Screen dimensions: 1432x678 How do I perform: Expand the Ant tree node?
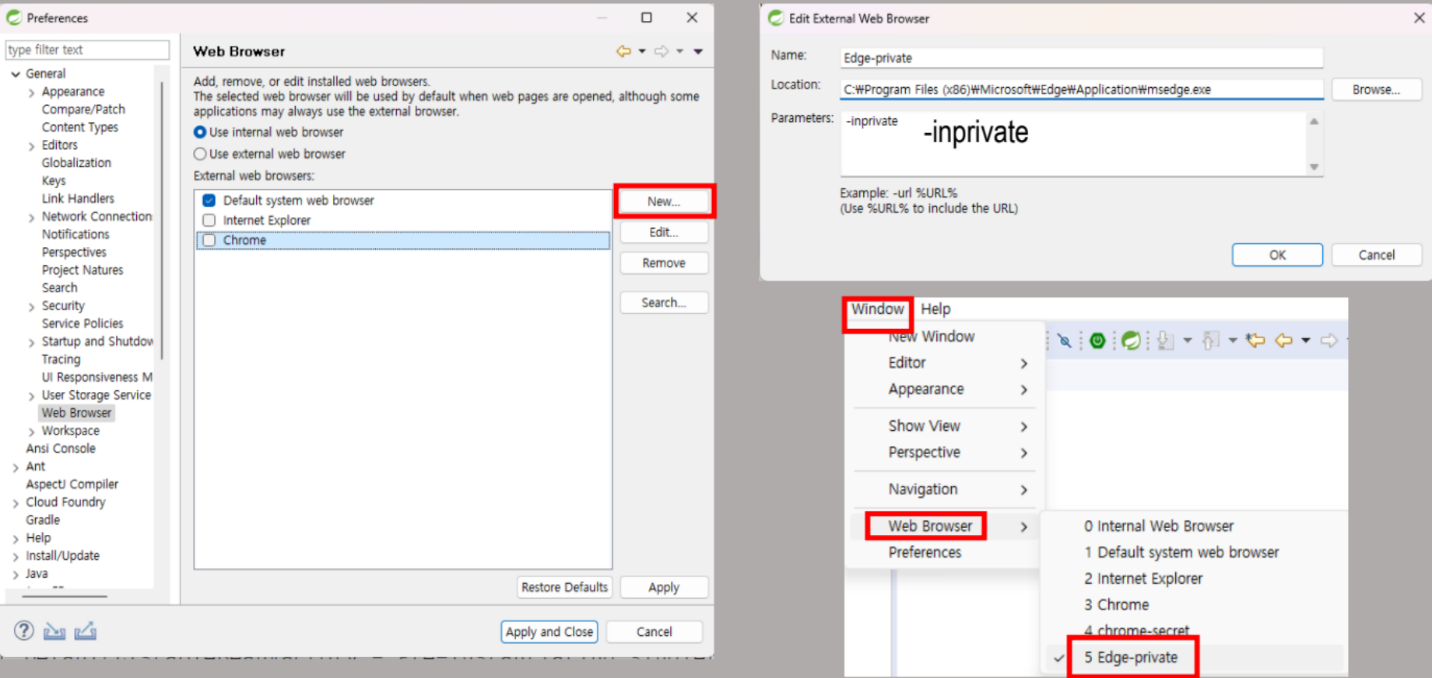[x=16, y=467]
